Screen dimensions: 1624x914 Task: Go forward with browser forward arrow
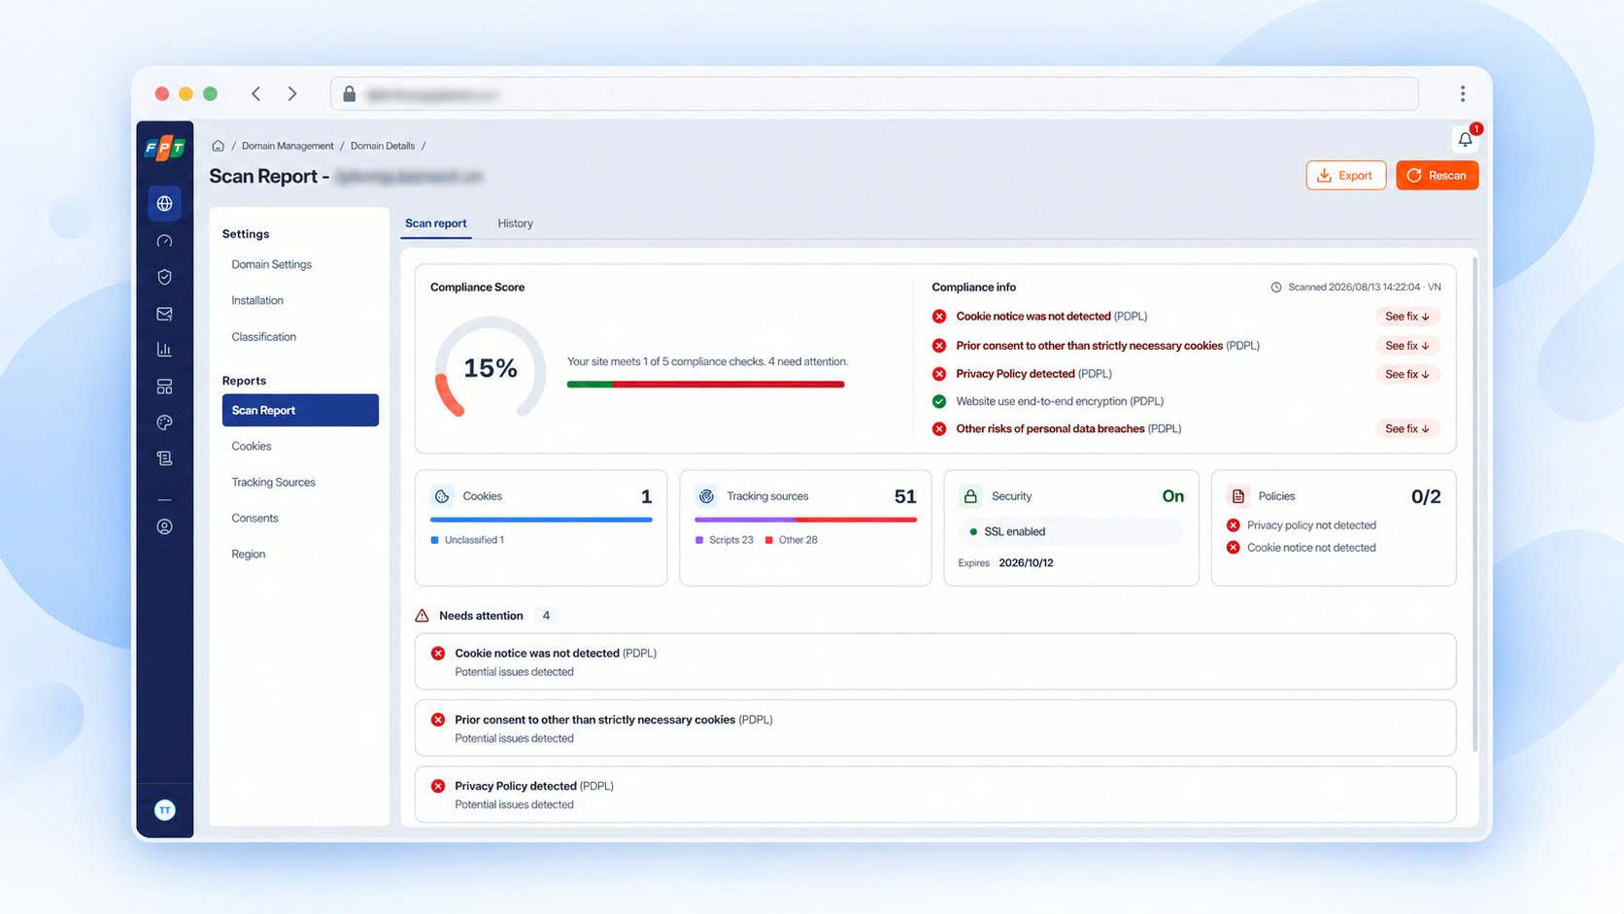click(292, 94)
